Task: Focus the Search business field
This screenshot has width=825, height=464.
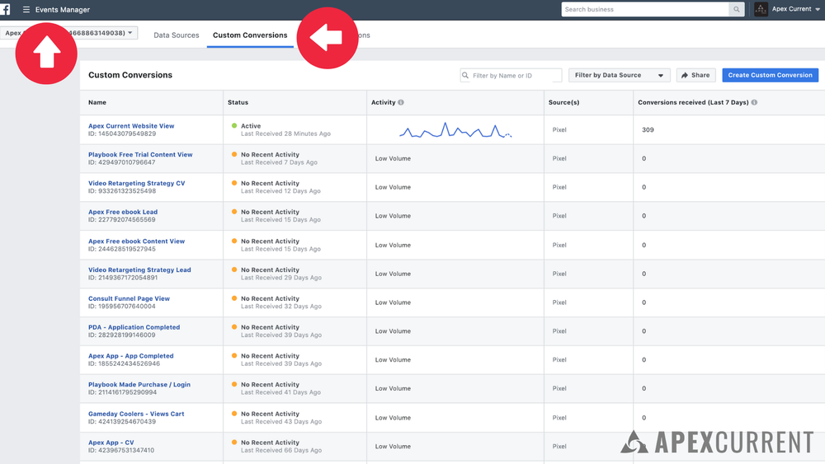Action: pyautogui.click(x=646, y=9)
